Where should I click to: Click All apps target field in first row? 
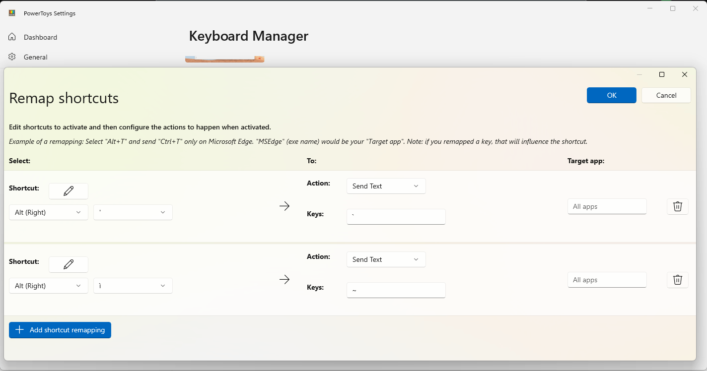(607, 206)
